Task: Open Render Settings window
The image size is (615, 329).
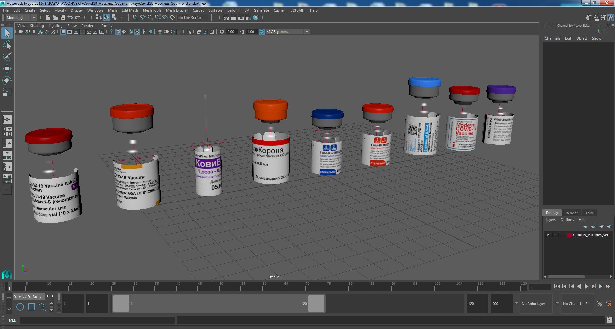Action: 248,18
